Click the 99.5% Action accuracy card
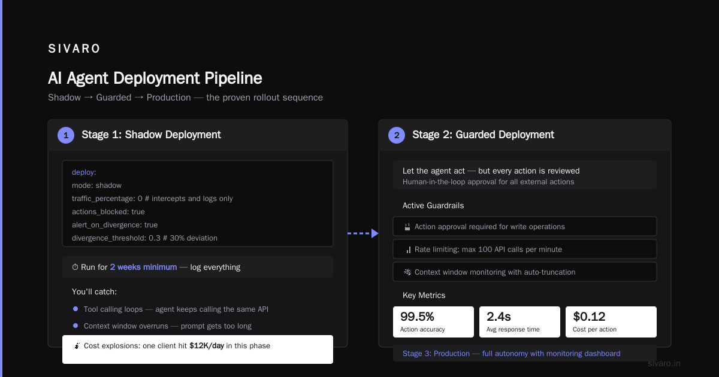This screenshot has width=719, height=377. (433, 322)
